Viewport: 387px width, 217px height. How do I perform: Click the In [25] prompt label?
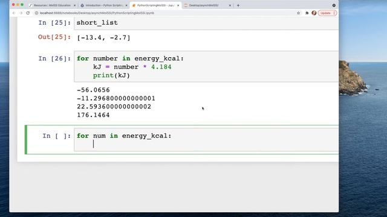(x=54, y=23)
